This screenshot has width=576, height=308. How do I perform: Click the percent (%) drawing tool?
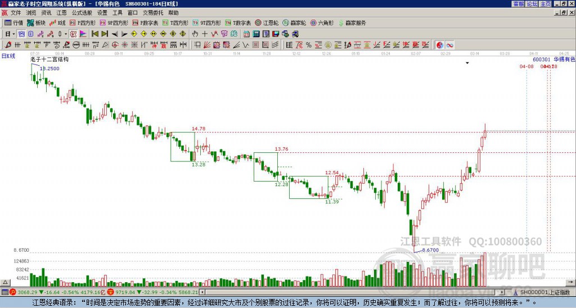(x=309, y=44)
